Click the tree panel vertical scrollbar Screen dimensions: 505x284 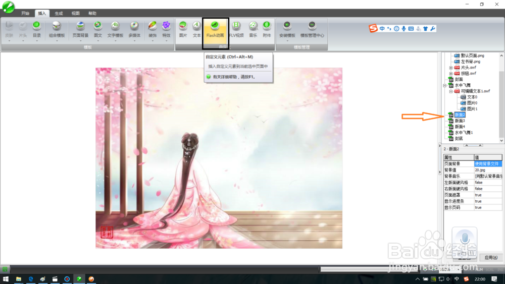[501, 98]
